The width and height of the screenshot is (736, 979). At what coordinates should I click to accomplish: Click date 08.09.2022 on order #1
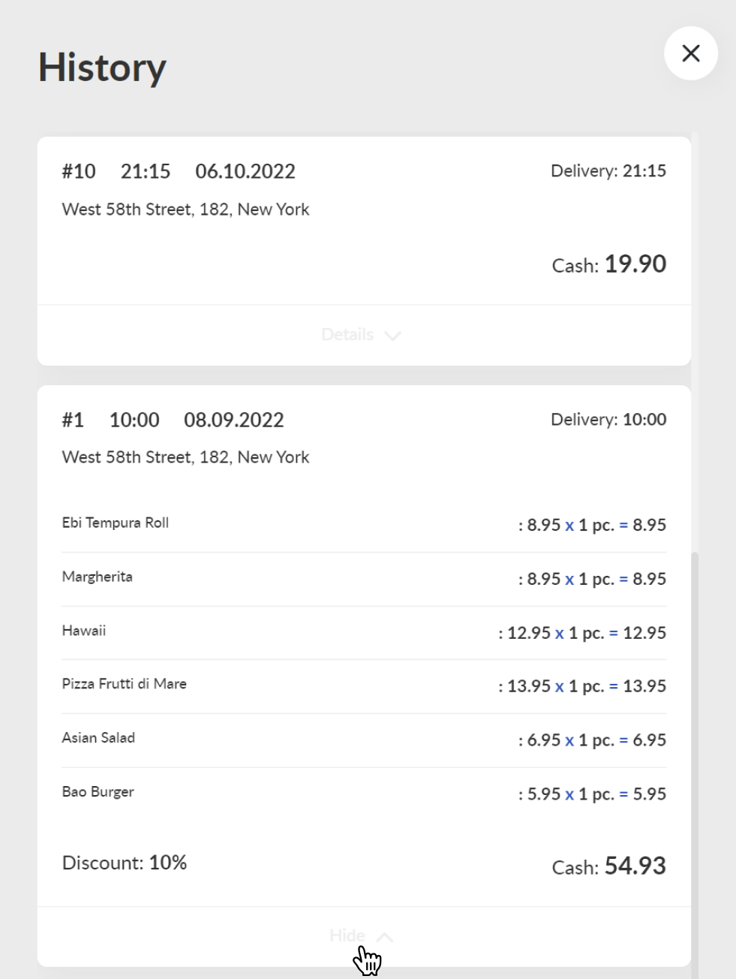(234, 420)
